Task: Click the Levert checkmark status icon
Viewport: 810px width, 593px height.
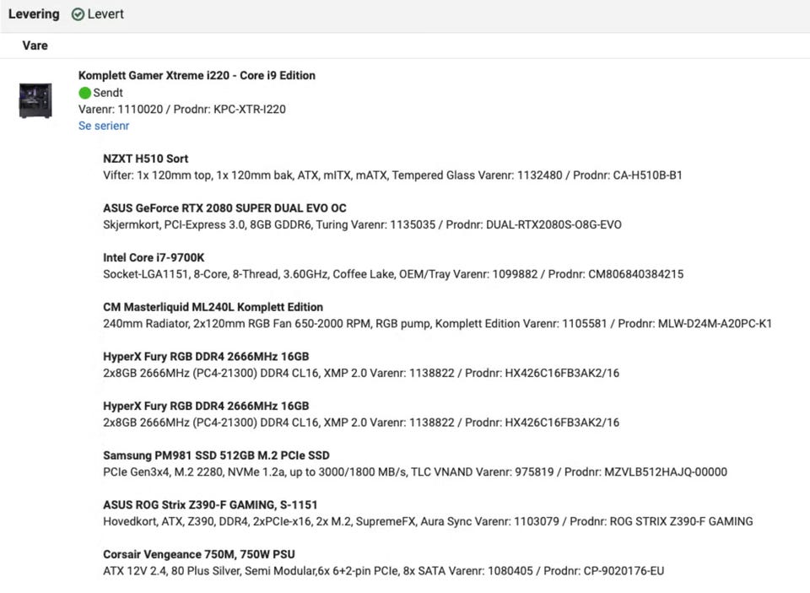Action: [78, 14]
